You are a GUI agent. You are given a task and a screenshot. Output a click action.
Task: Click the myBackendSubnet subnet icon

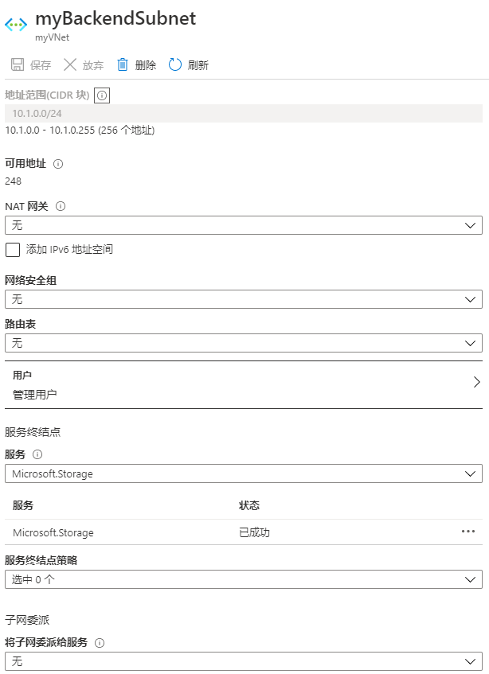(16, 24)
